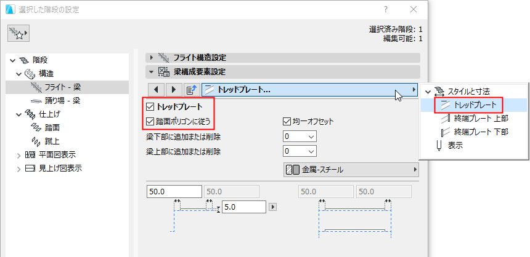
Task: Click the 見上げ図表示 ceiling plan icon
Action: 30,168
